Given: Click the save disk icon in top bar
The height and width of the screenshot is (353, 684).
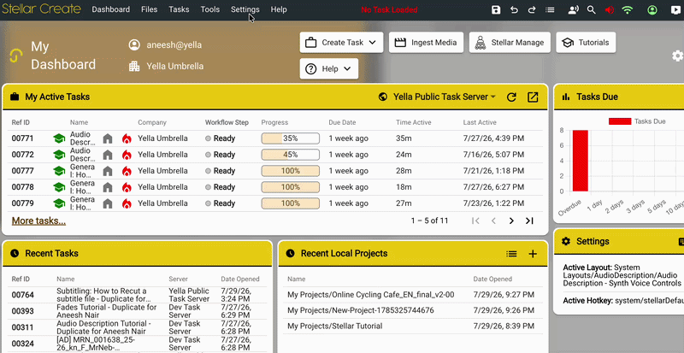Looking at the screenshot, I should pyautogui.click(x=496, y=9).
